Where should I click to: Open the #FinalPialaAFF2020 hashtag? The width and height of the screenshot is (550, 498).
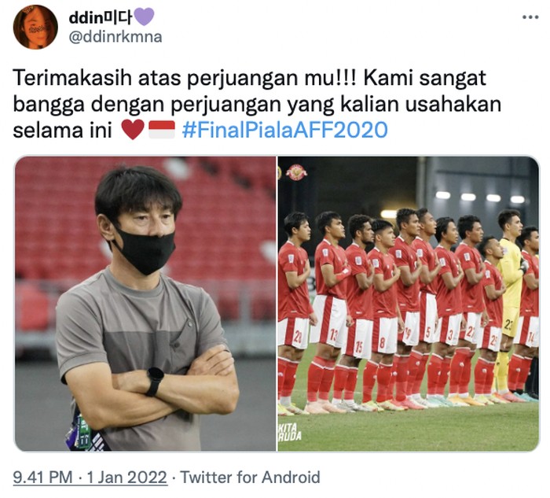pos(284,130)
